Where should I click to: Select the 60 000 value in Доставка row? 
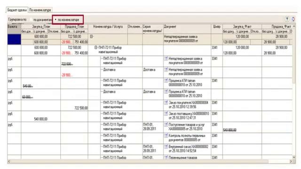pyautogui.click(x=27, y=97)
